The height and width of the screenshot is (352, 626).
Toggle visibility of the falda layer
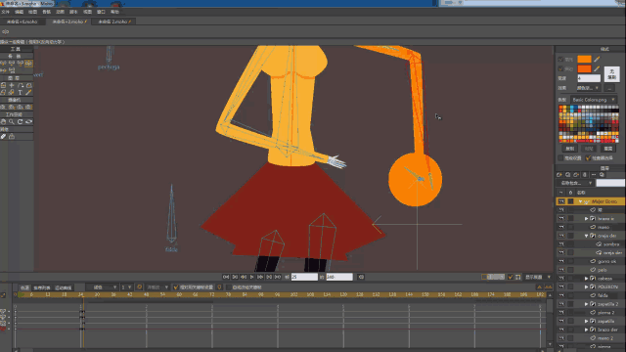click(x=561, y=295)
